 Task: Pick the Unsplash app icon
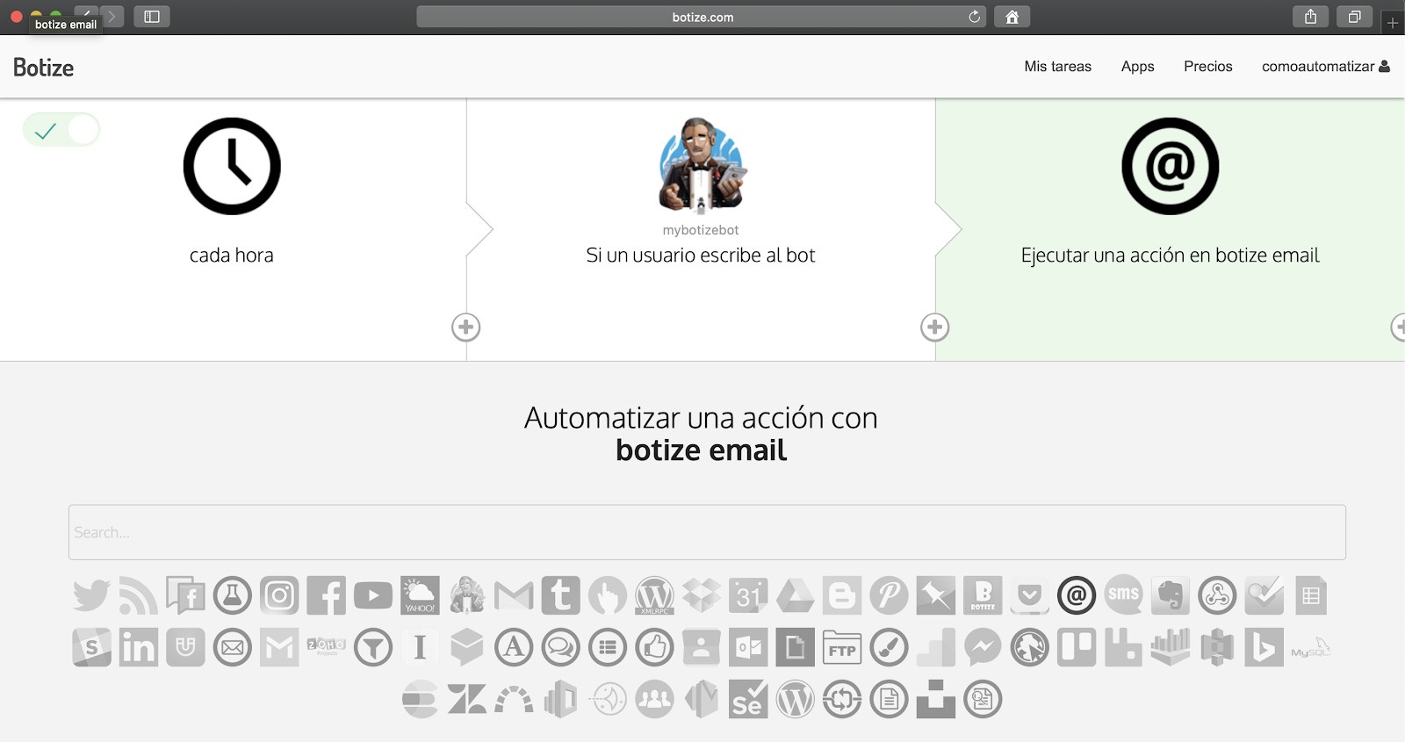936,700
